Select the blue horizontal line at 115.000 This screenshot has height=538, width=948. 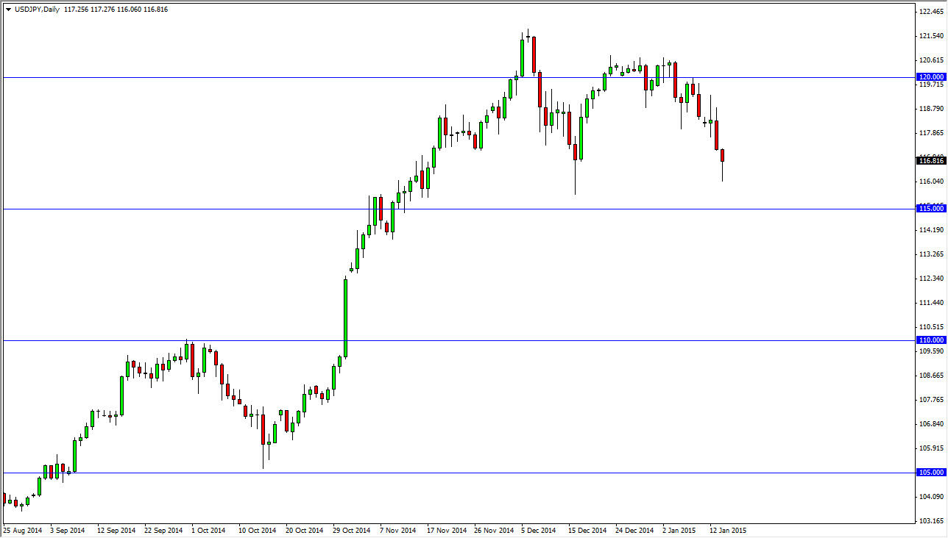442,208
